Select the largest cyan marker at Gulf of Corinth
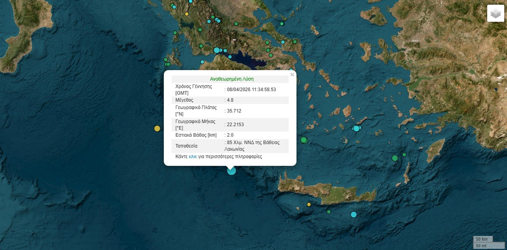The height and width of the screenshot is (250, 507). tap(217, 50)
